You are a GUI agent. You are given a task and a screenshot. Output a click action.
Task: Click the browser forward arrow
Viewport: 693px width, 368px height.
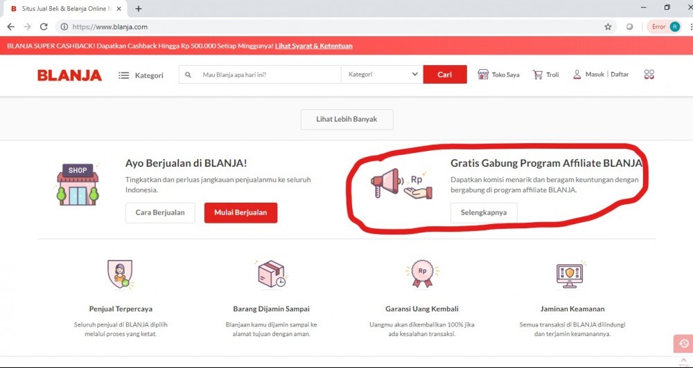click(x=28, y=27)
